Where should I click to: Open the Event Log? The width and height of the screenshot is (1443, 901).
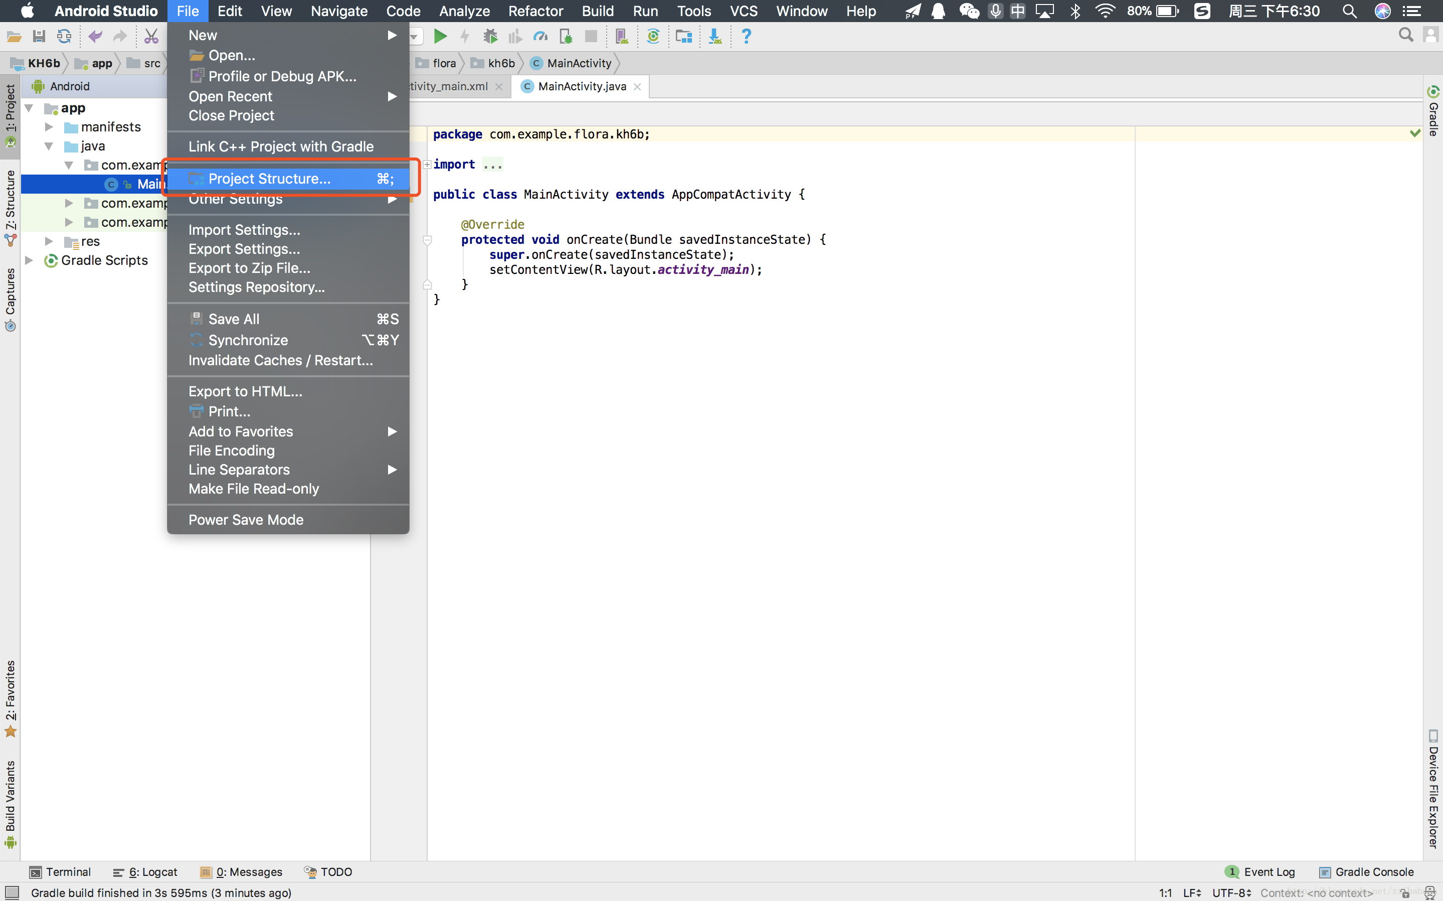1260,872
